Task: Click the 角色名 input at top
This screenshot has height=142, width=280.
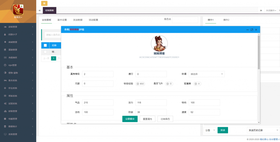Action: click(x=185, y=20)
